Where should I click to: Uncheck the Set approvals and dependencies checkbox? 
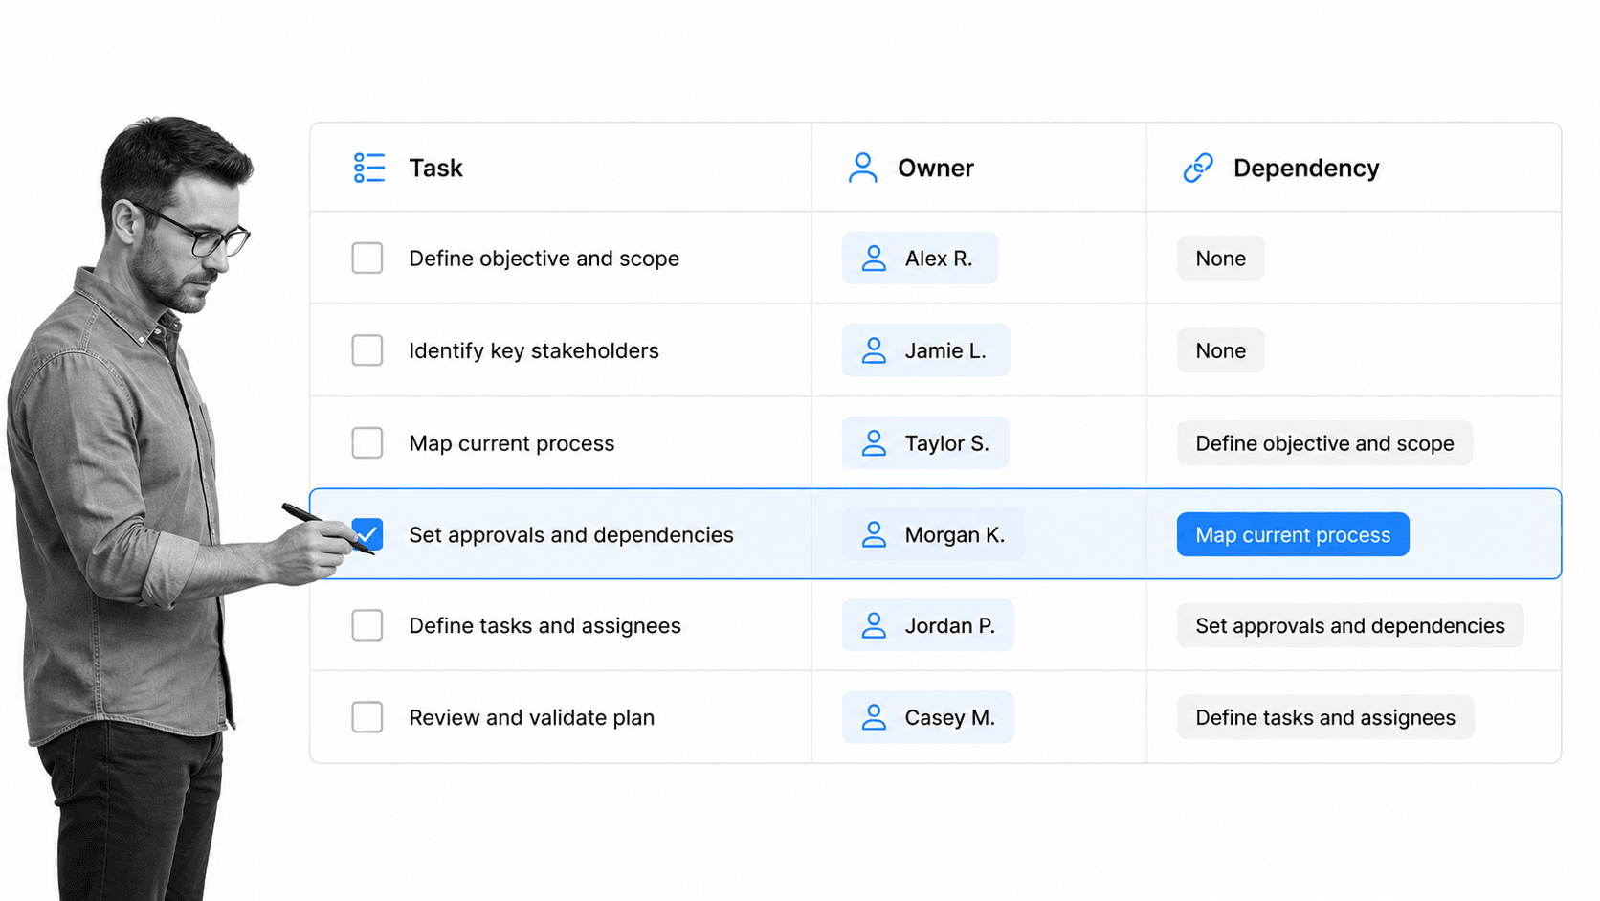367,534
